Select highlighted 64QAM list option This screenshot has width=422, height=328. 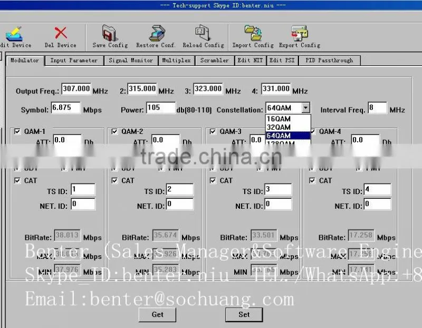click(287, 136)
